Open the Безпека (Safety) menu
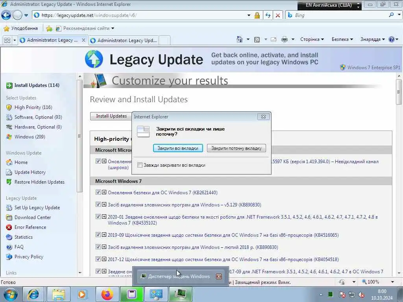This screenshot has height=302, width=403. tap(342, 39)
